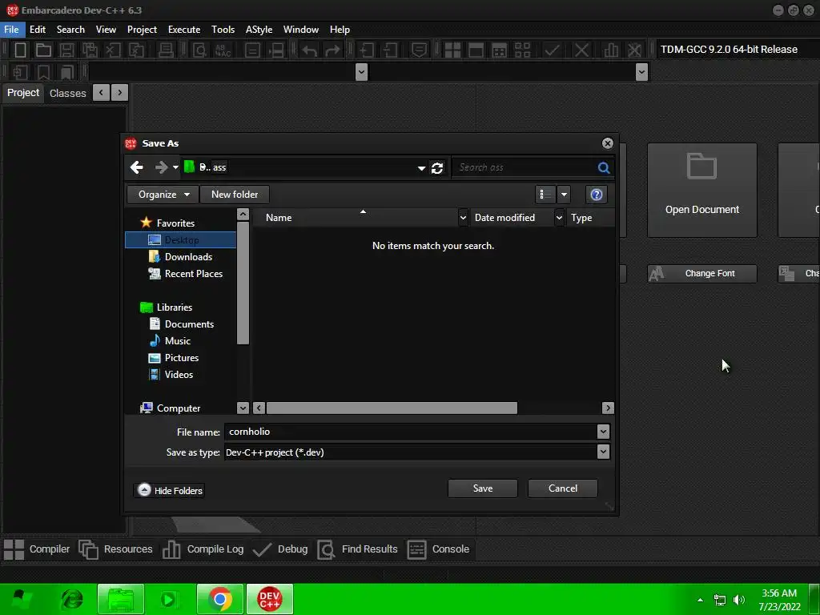Click the search magnifier in Save As dialog
This screenshot has width=820, height=615.
pos(604,167)
